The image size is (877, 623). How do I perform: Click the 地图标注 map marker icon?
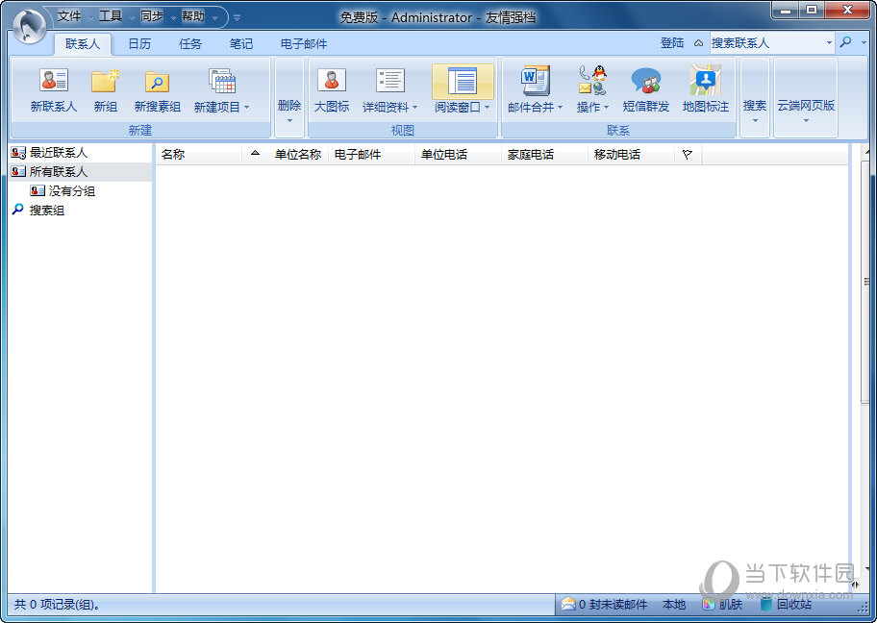pyautogui.click(x=705, y=80)
